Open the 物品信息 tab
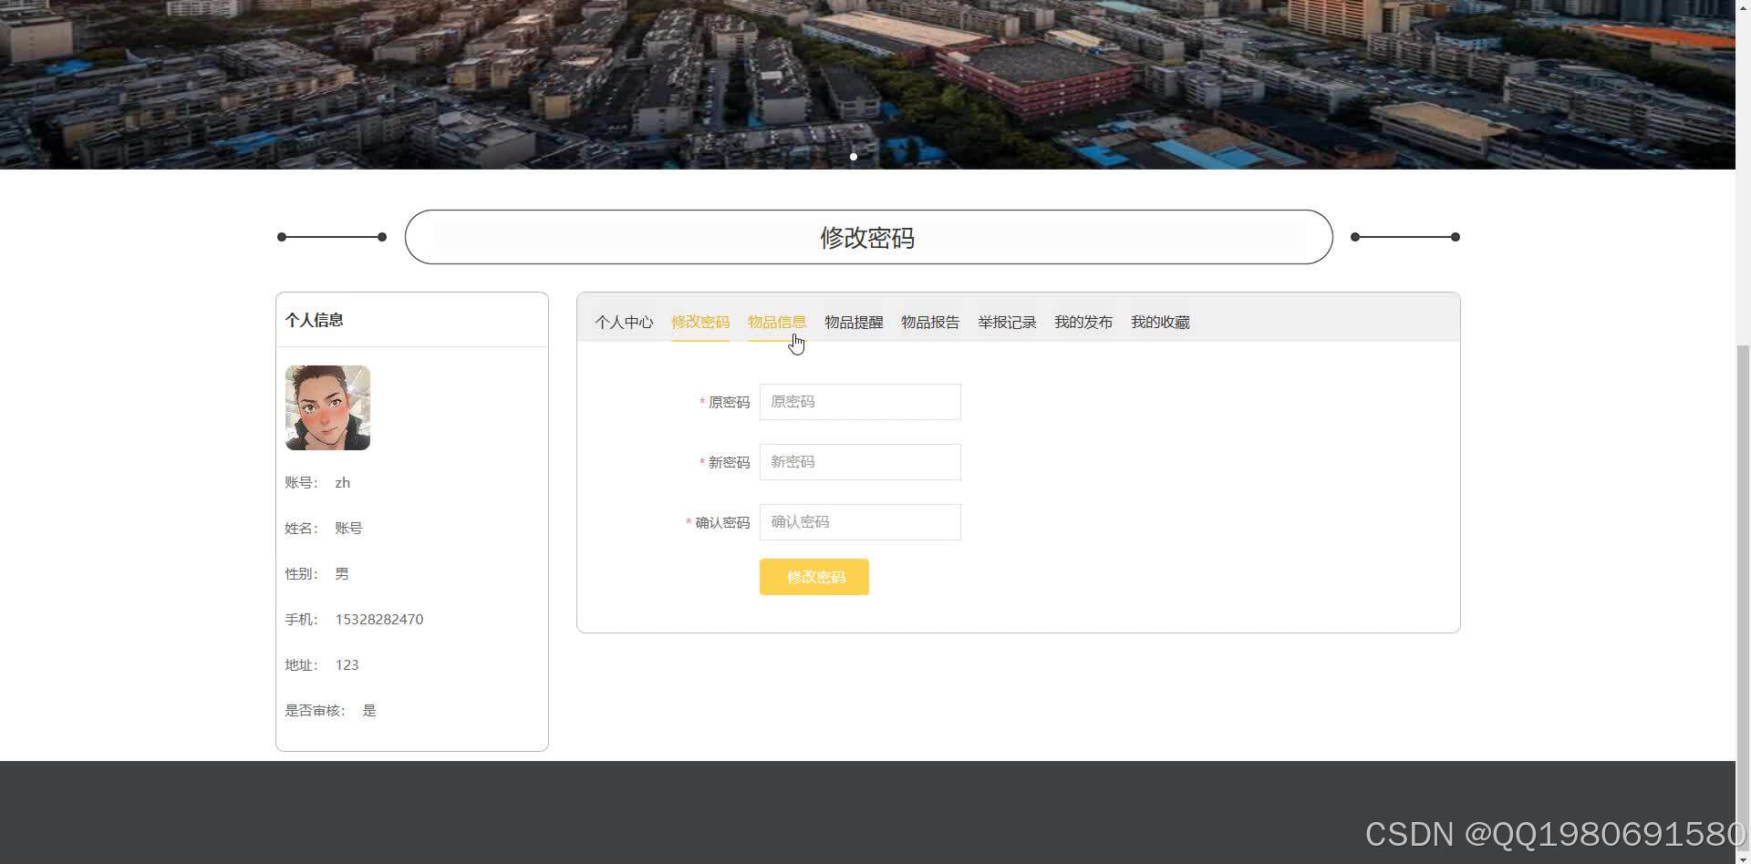The width and height of the screenshot is (1751, 864). pyautogui.click(x=776, y=321)
